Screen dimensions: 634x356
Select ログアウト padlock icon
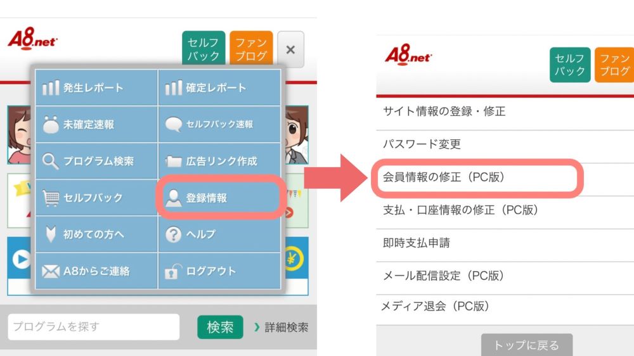174,271
